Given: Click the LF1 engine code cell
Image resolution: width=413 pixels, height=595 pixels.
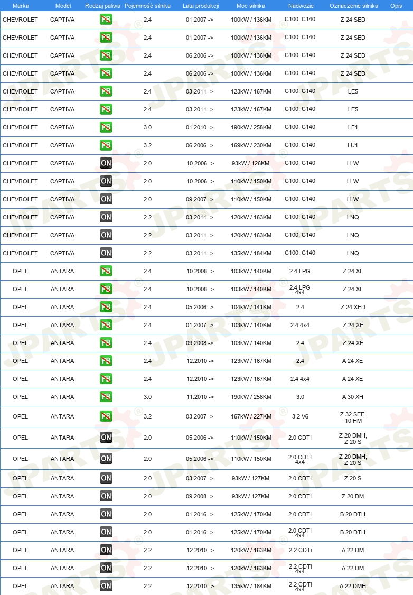Looking at the screenshot, I should (x=353, y=127).
